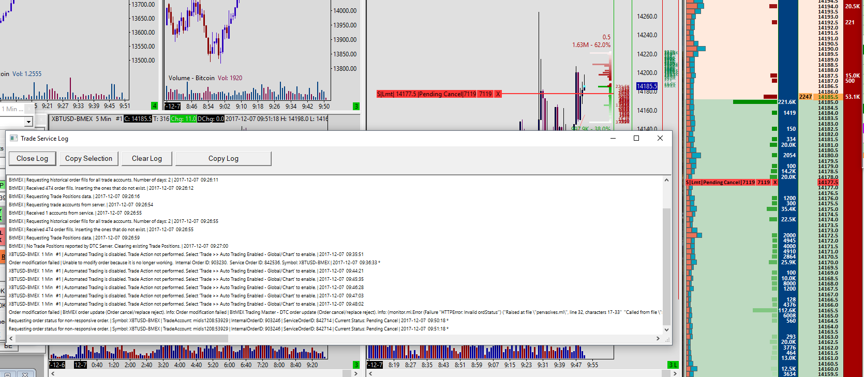Screen dimensions: 864x377
Task: Click the log's vertical scrollbar up arrow
Action: 666,180
